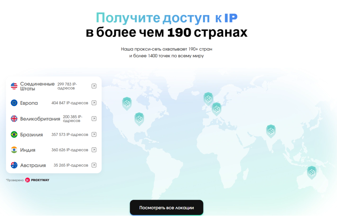337x220 pixels.
Task: Select the United Kingdom flag icon
Action: pos(14,118)
